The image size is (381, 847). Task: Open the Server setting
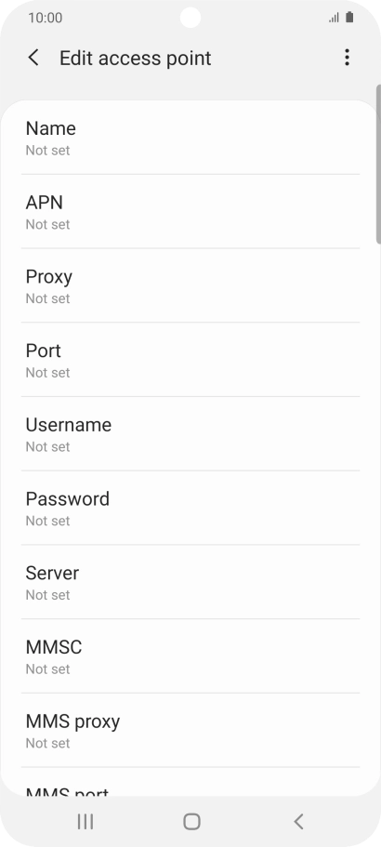(x=190, y=582)
